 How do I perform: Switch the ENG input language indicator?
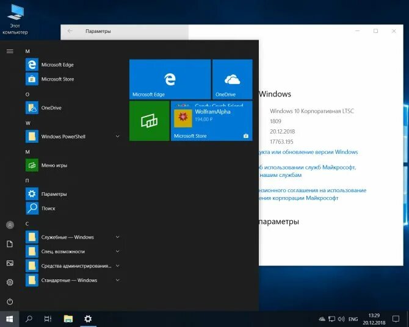pos(353,319)
